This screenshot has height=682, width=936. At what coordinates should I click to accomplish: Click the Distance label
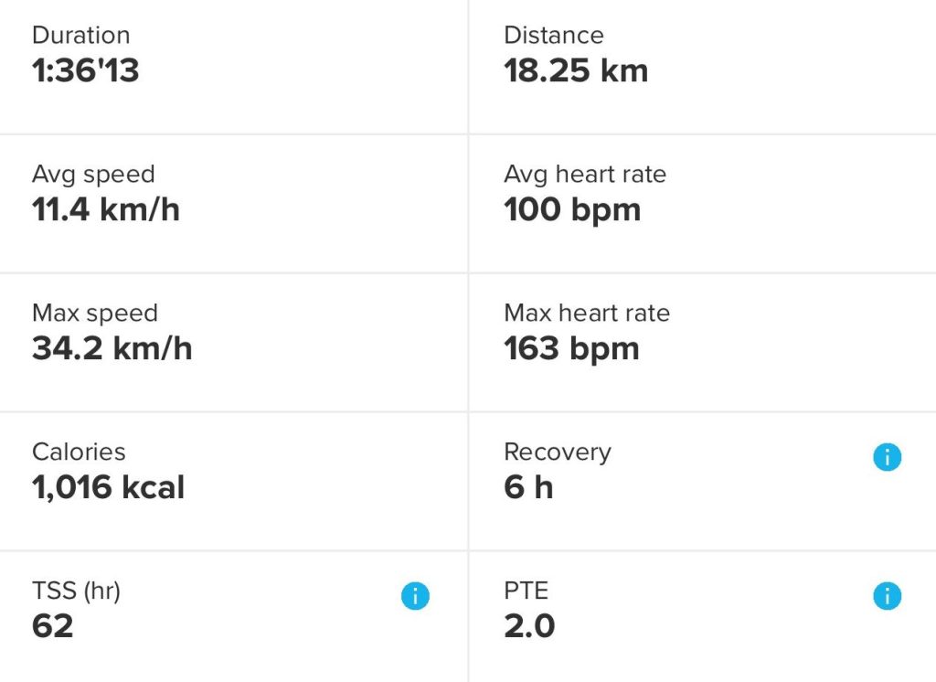pos(554,36)
